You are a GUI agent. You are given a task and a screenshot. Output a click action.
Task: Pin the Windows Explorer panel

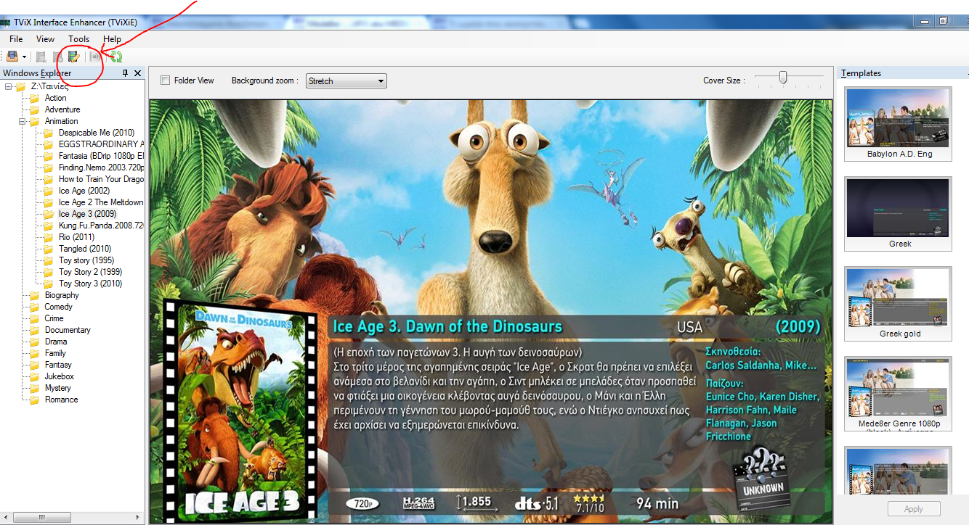point(125,73)
